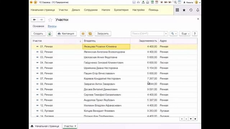Open the history clock icon

point(191,10)
